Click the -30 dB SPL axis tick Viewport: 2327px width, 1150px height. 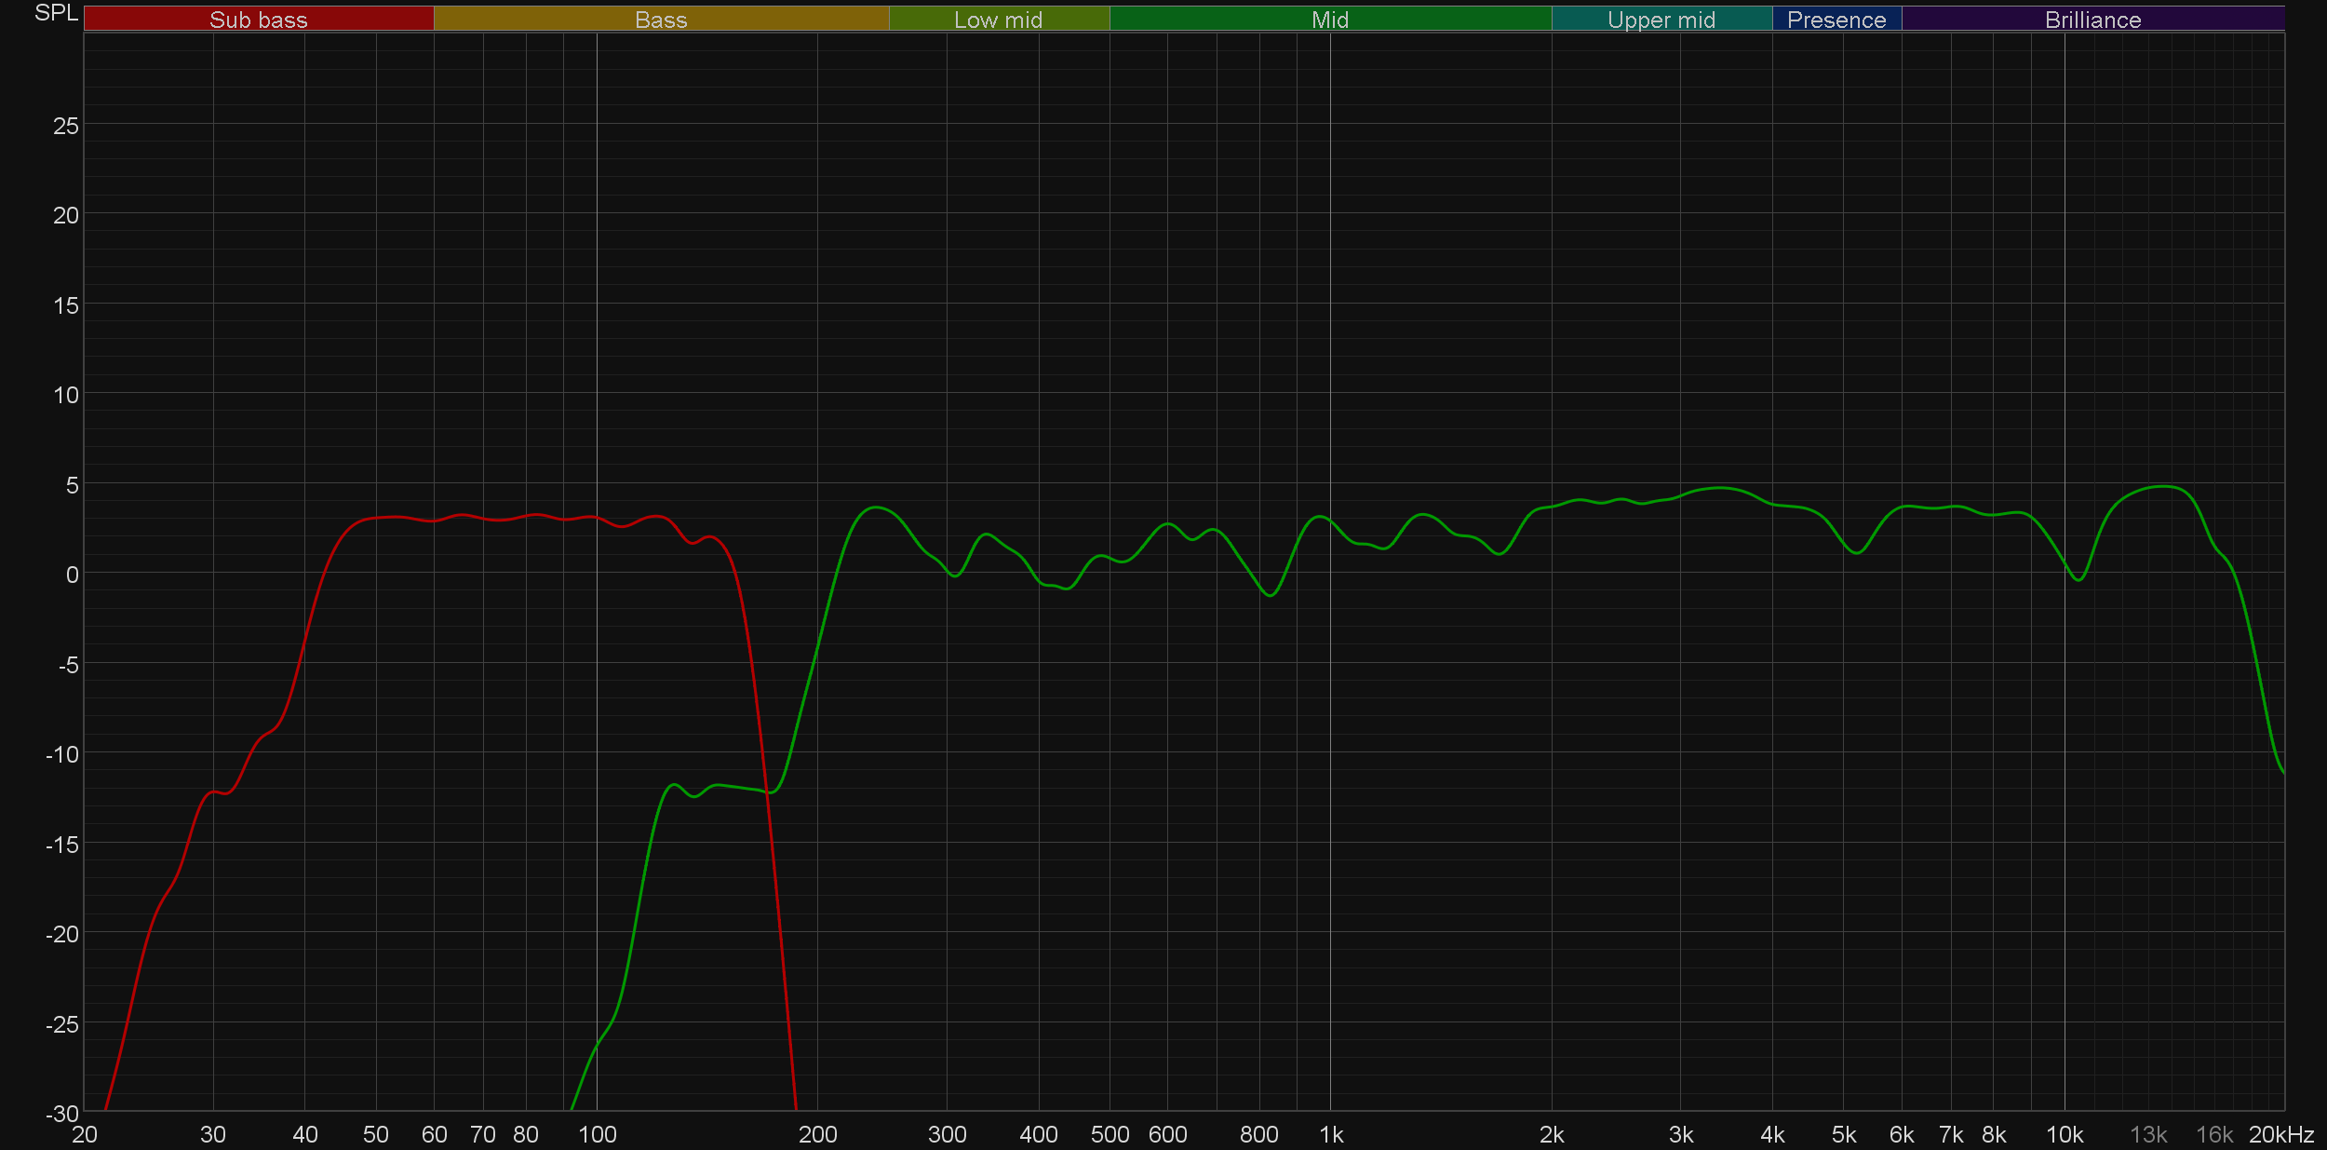click(x=62, y=1113)
